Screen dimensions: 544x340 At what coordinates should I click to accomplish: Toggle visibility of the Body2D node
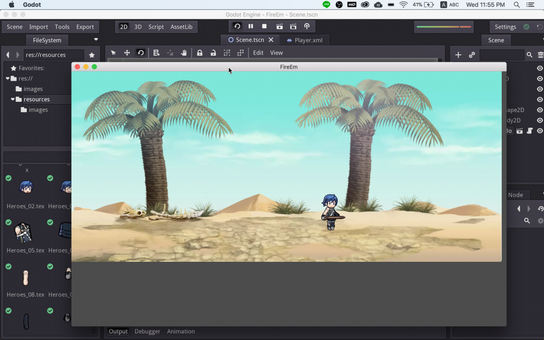pos(540,120)
